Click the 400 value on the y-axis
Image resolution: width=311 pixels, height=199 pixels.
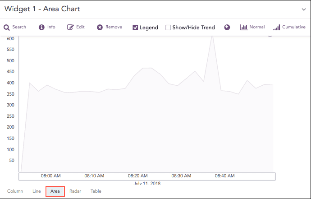click(x=10, y=83)
